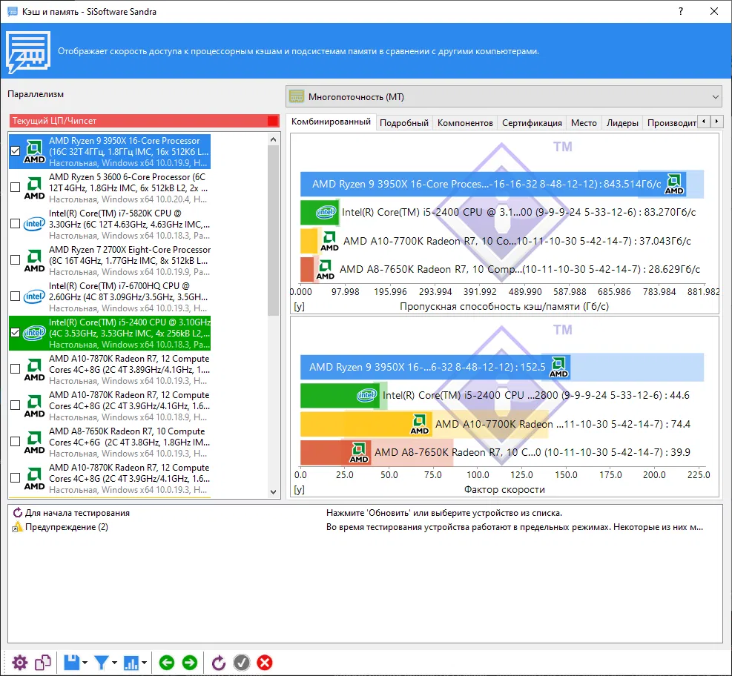Click the help question mark in title bar
Screen dimensions: 732x676
point(681,11)
